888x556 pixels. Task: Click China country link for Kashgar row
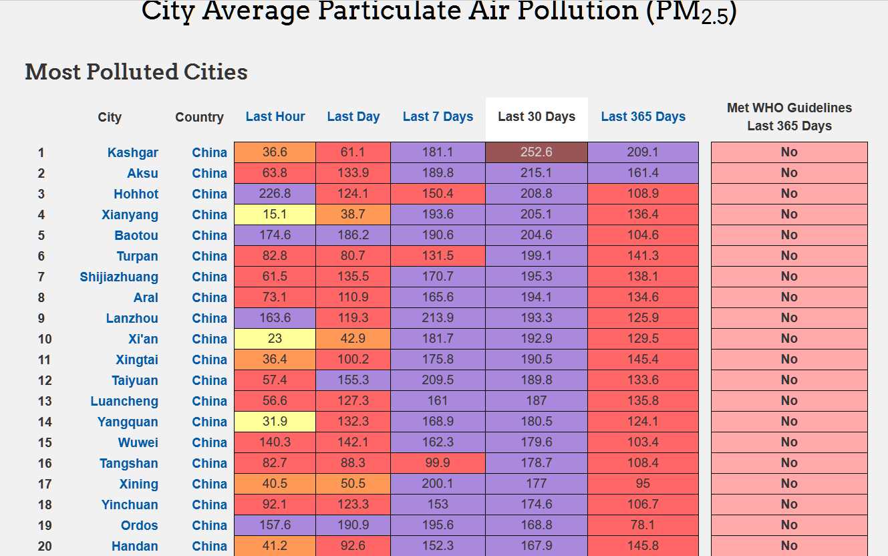click(x=209, y=152)
